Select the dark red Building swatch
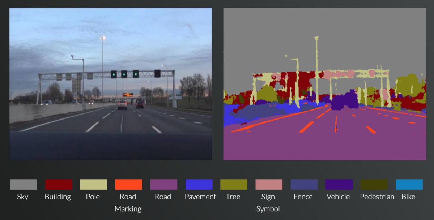 tap(58, 185)
